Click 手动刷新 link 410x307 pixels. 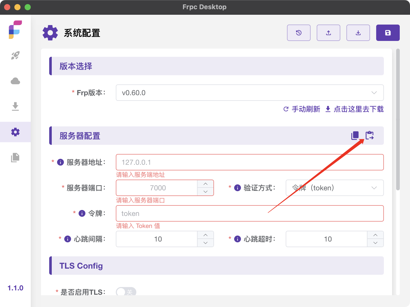pyautogui.click(x=302, y=109)
